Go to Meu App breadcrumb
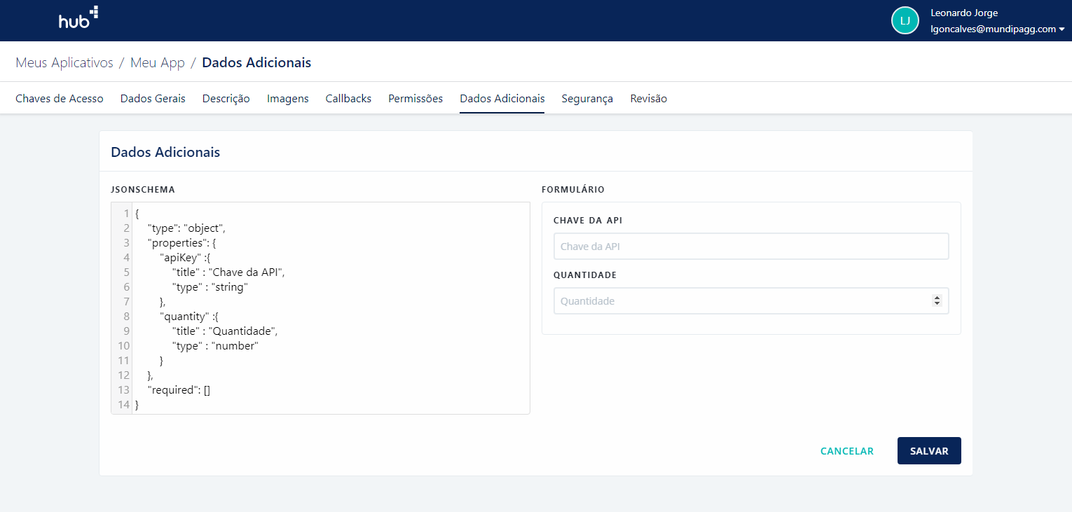1072x512 pixels. (158, 63)
